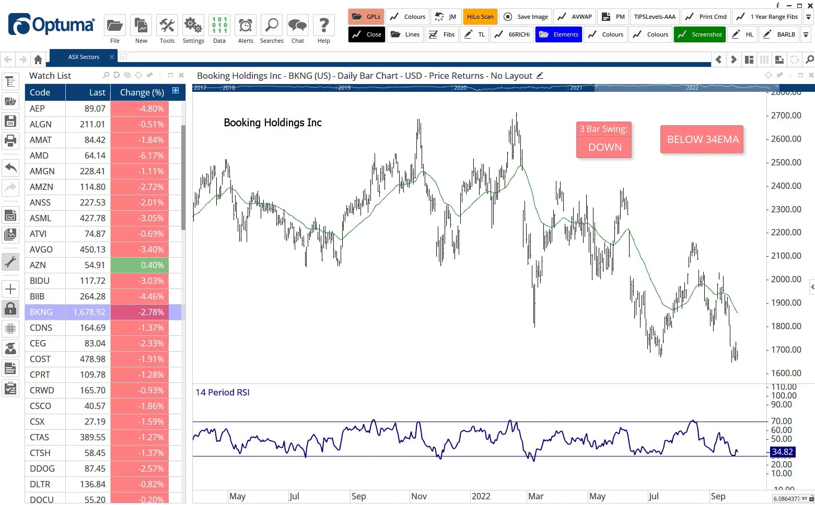Open the Lines folder dropdown
The width and height of the screenshot is (815, 505).
405,34
